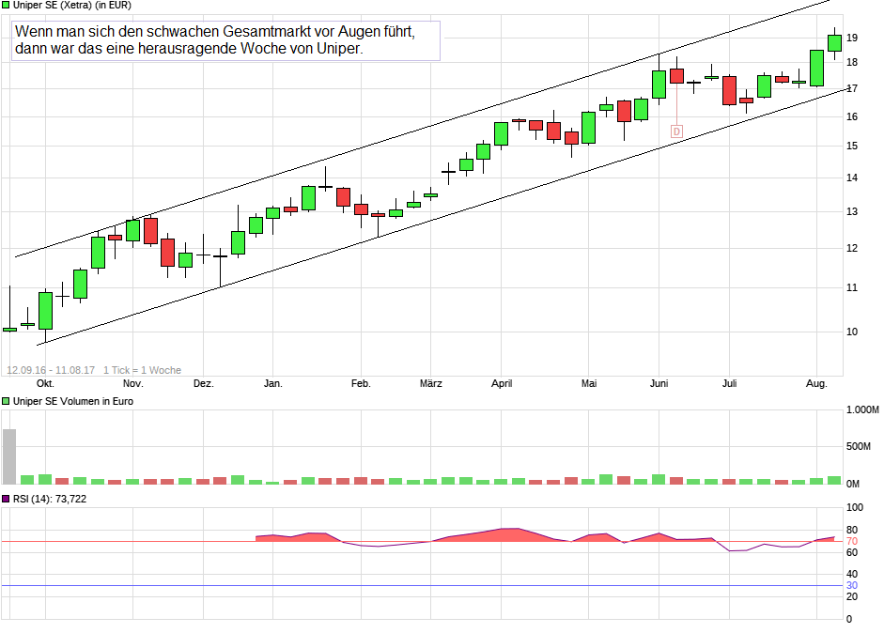Click the 10 price axis label
This screenshot has height=633, width=884.
852,332
